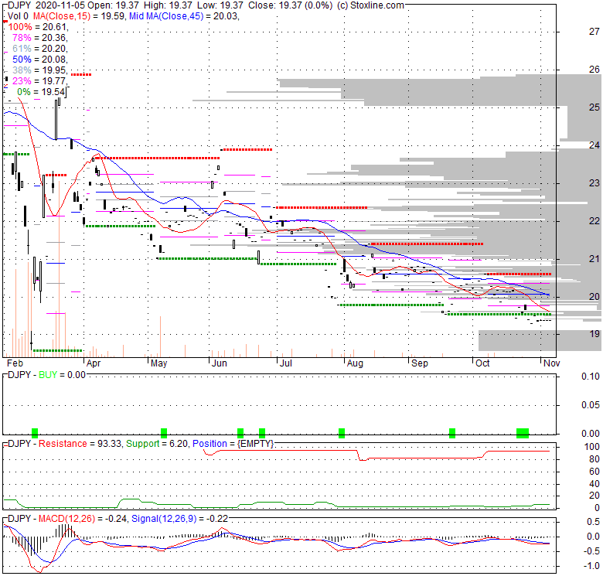Click price axis label 25
The image size is (603, 576).
[594, 107]
